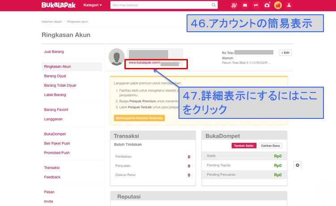Open Feedback sidebar link
This screenshot has height=206, width=336.
point(52,177)
